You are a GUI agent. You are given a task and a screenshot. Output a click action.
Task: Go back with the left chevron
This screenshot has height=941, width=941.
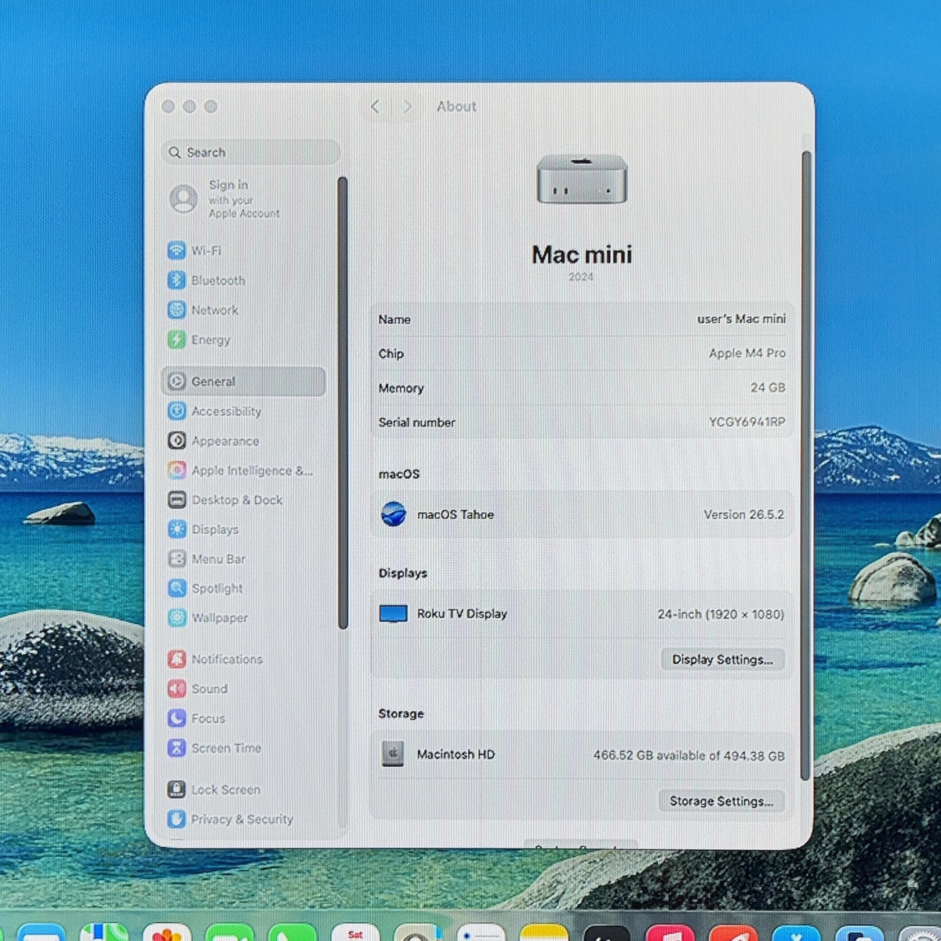tap(375, 107)
